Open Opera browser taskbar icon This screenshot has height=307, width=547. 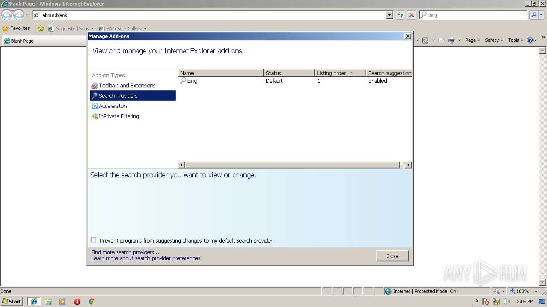click(x=77, y=301)
